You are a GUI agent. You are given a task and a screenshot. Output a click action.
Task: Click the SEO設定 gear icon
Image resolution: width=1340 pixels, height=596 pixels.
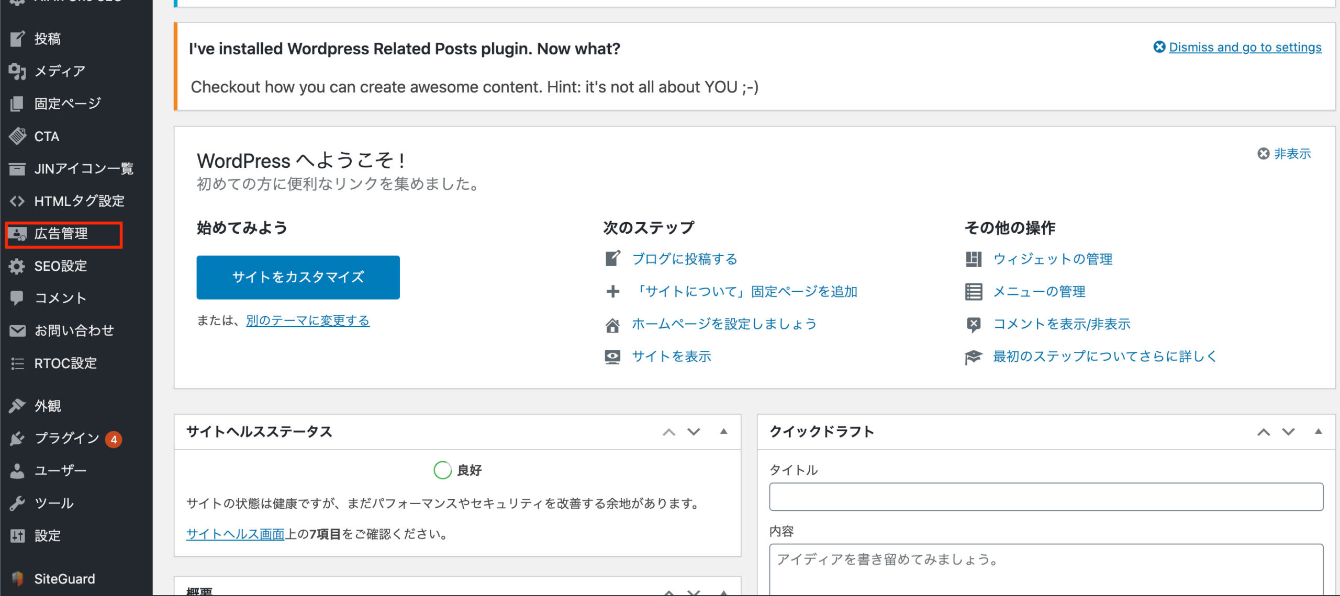coord(17,266)
